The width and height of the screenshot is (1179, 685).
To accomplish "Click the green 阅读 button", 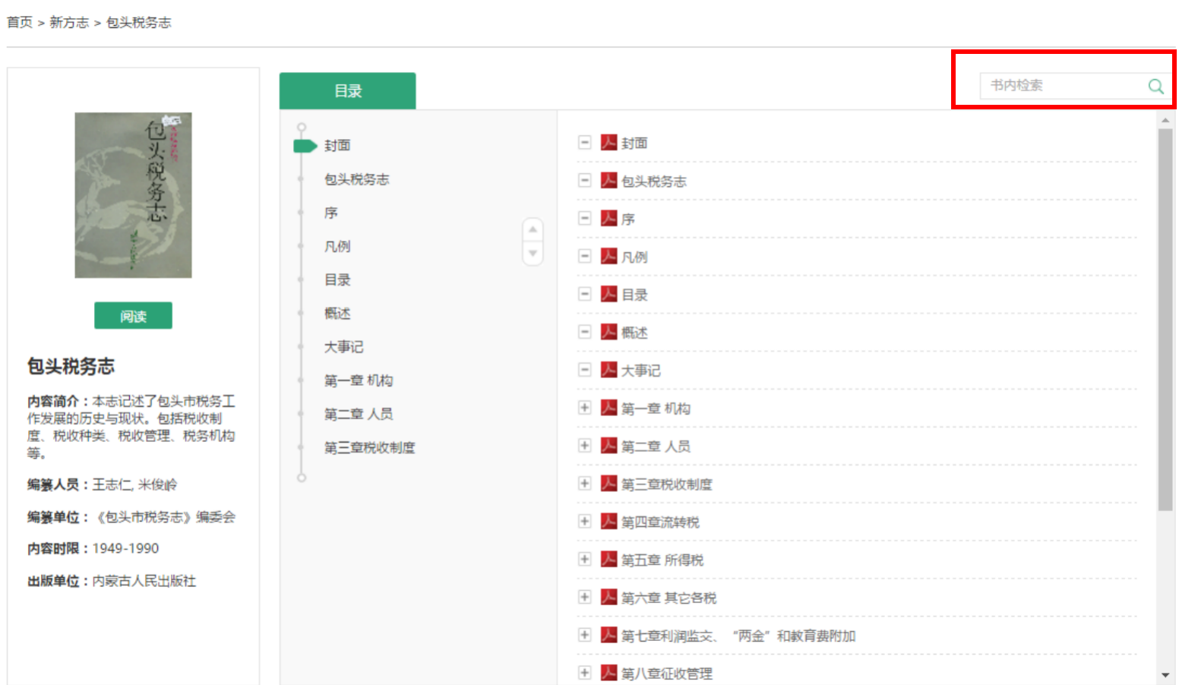I will [133, 316].
